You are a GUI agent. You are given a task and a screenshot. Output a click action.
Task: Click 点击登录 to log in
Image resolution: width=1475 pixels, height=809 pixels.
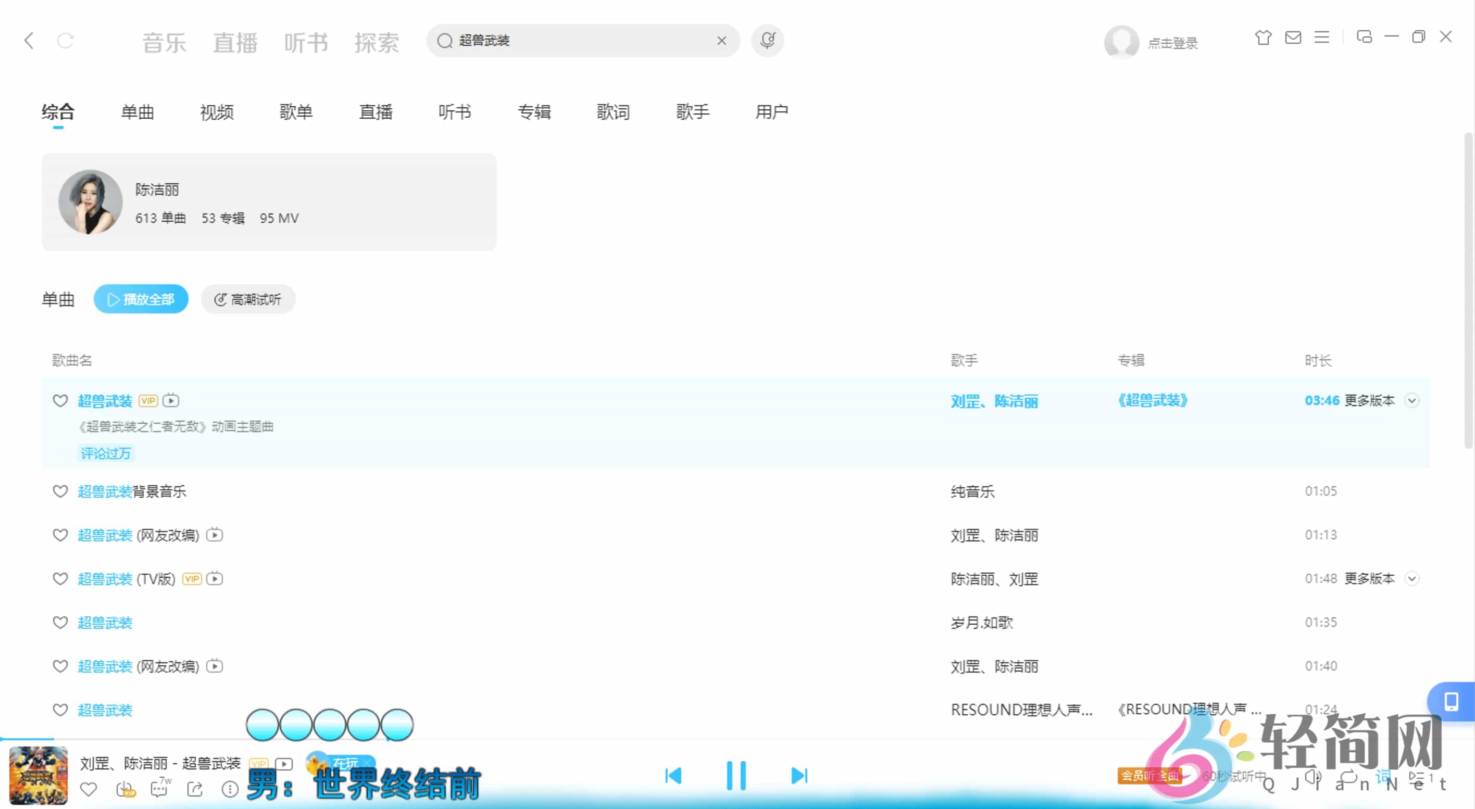pyautogui.click(x=1172, y=42)
